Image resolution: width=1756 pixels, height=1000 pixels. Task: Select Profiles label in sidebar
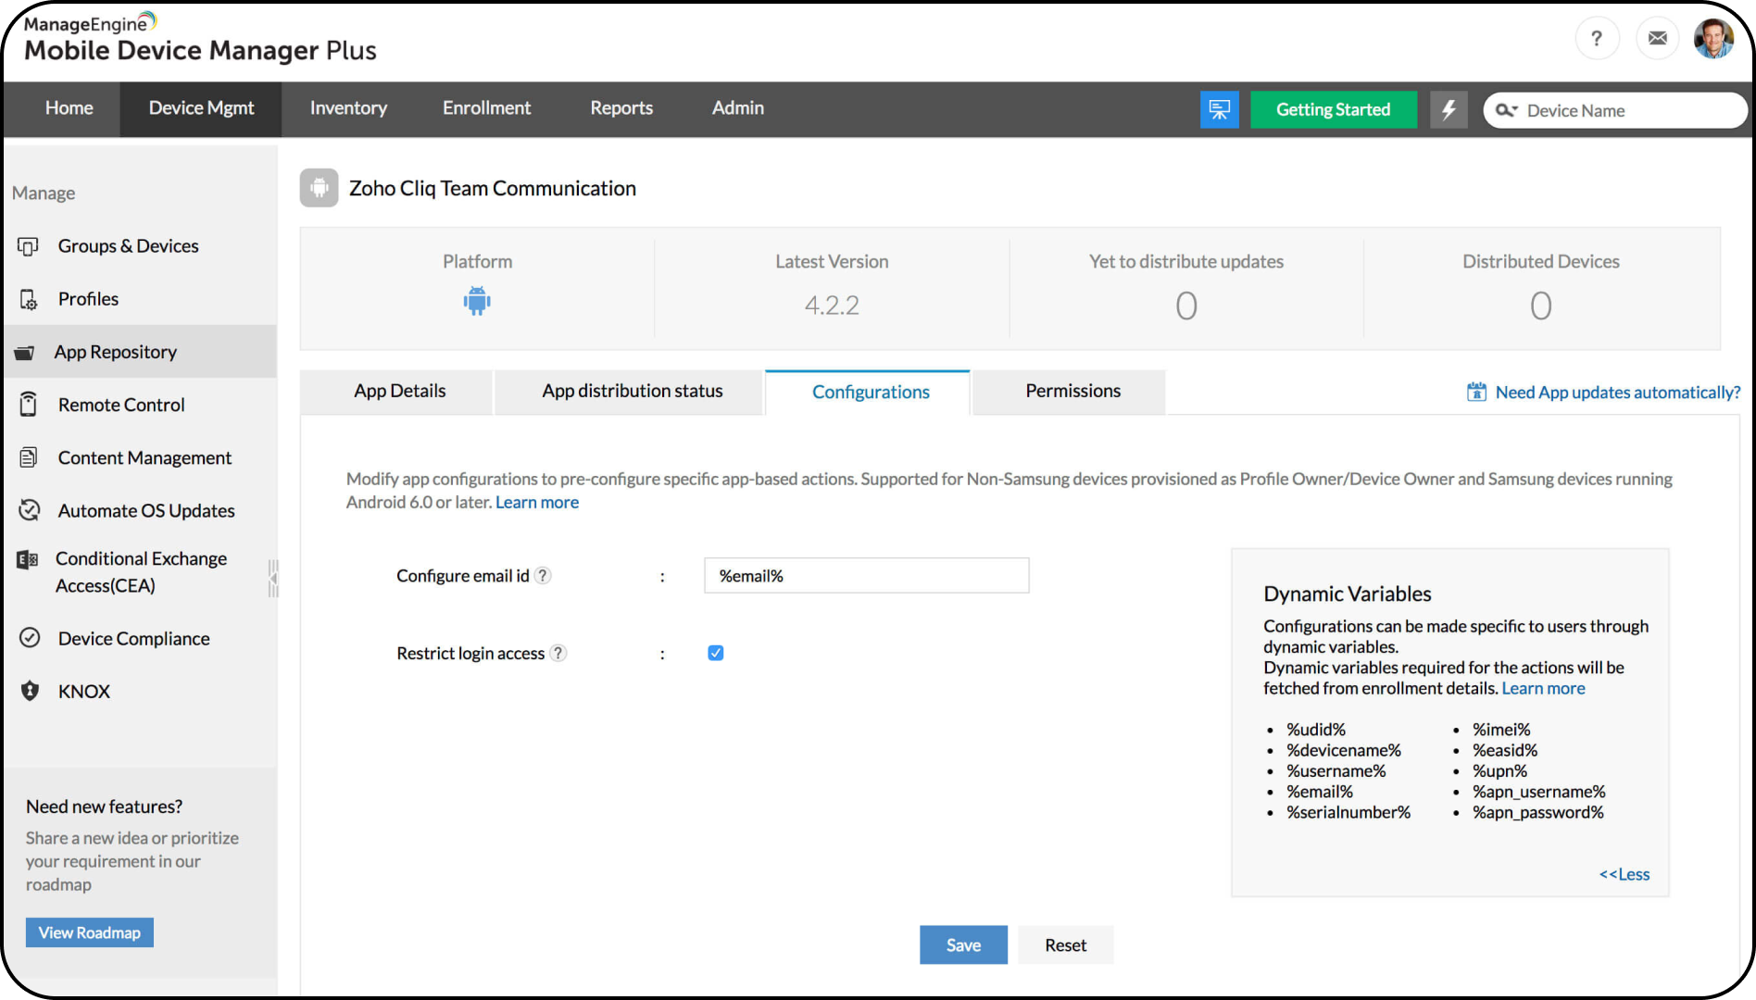click(88, 299)
